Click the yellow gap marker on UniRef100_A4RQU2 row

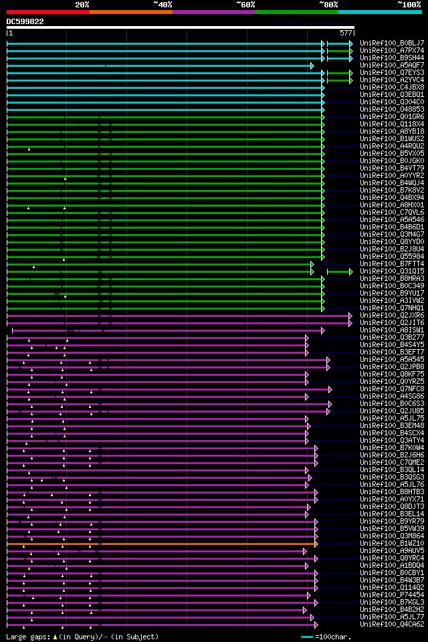(29, 149)
